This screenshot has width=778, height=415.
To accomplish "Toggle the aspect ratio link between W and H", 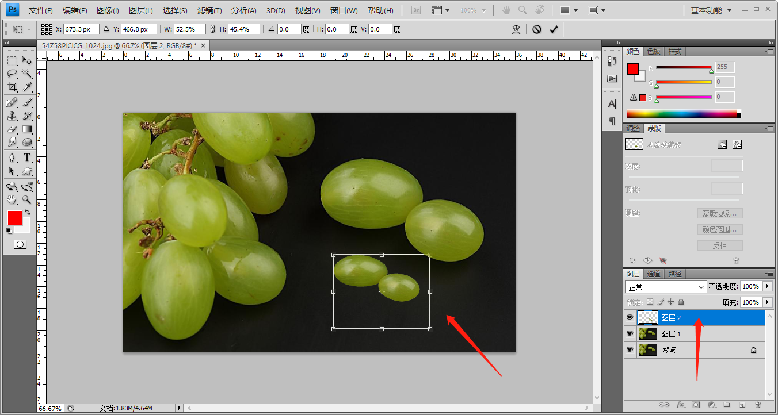I will pyautogui.click(x=212, y=29).
